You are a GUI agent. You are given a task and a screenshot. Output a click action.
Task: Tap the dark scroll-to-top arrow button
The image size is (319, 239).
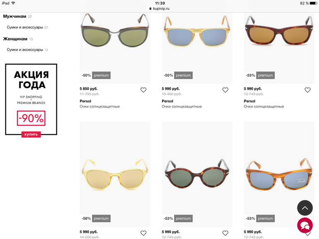pyautogui.click(x=305, y=208)
